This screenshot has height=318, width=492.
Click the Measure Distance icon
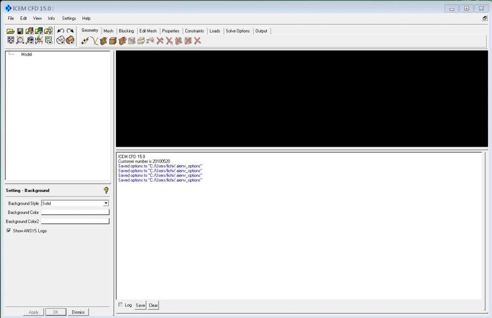[x=30, y=40]
